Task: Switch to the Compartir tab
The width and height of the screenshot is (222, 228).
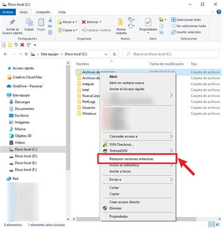Action: (43, 12)
